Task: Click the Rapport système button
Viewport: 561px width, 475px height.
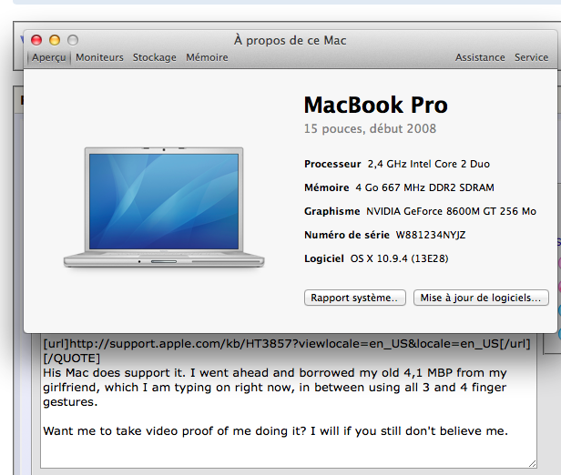Action: tap(355, 298)
